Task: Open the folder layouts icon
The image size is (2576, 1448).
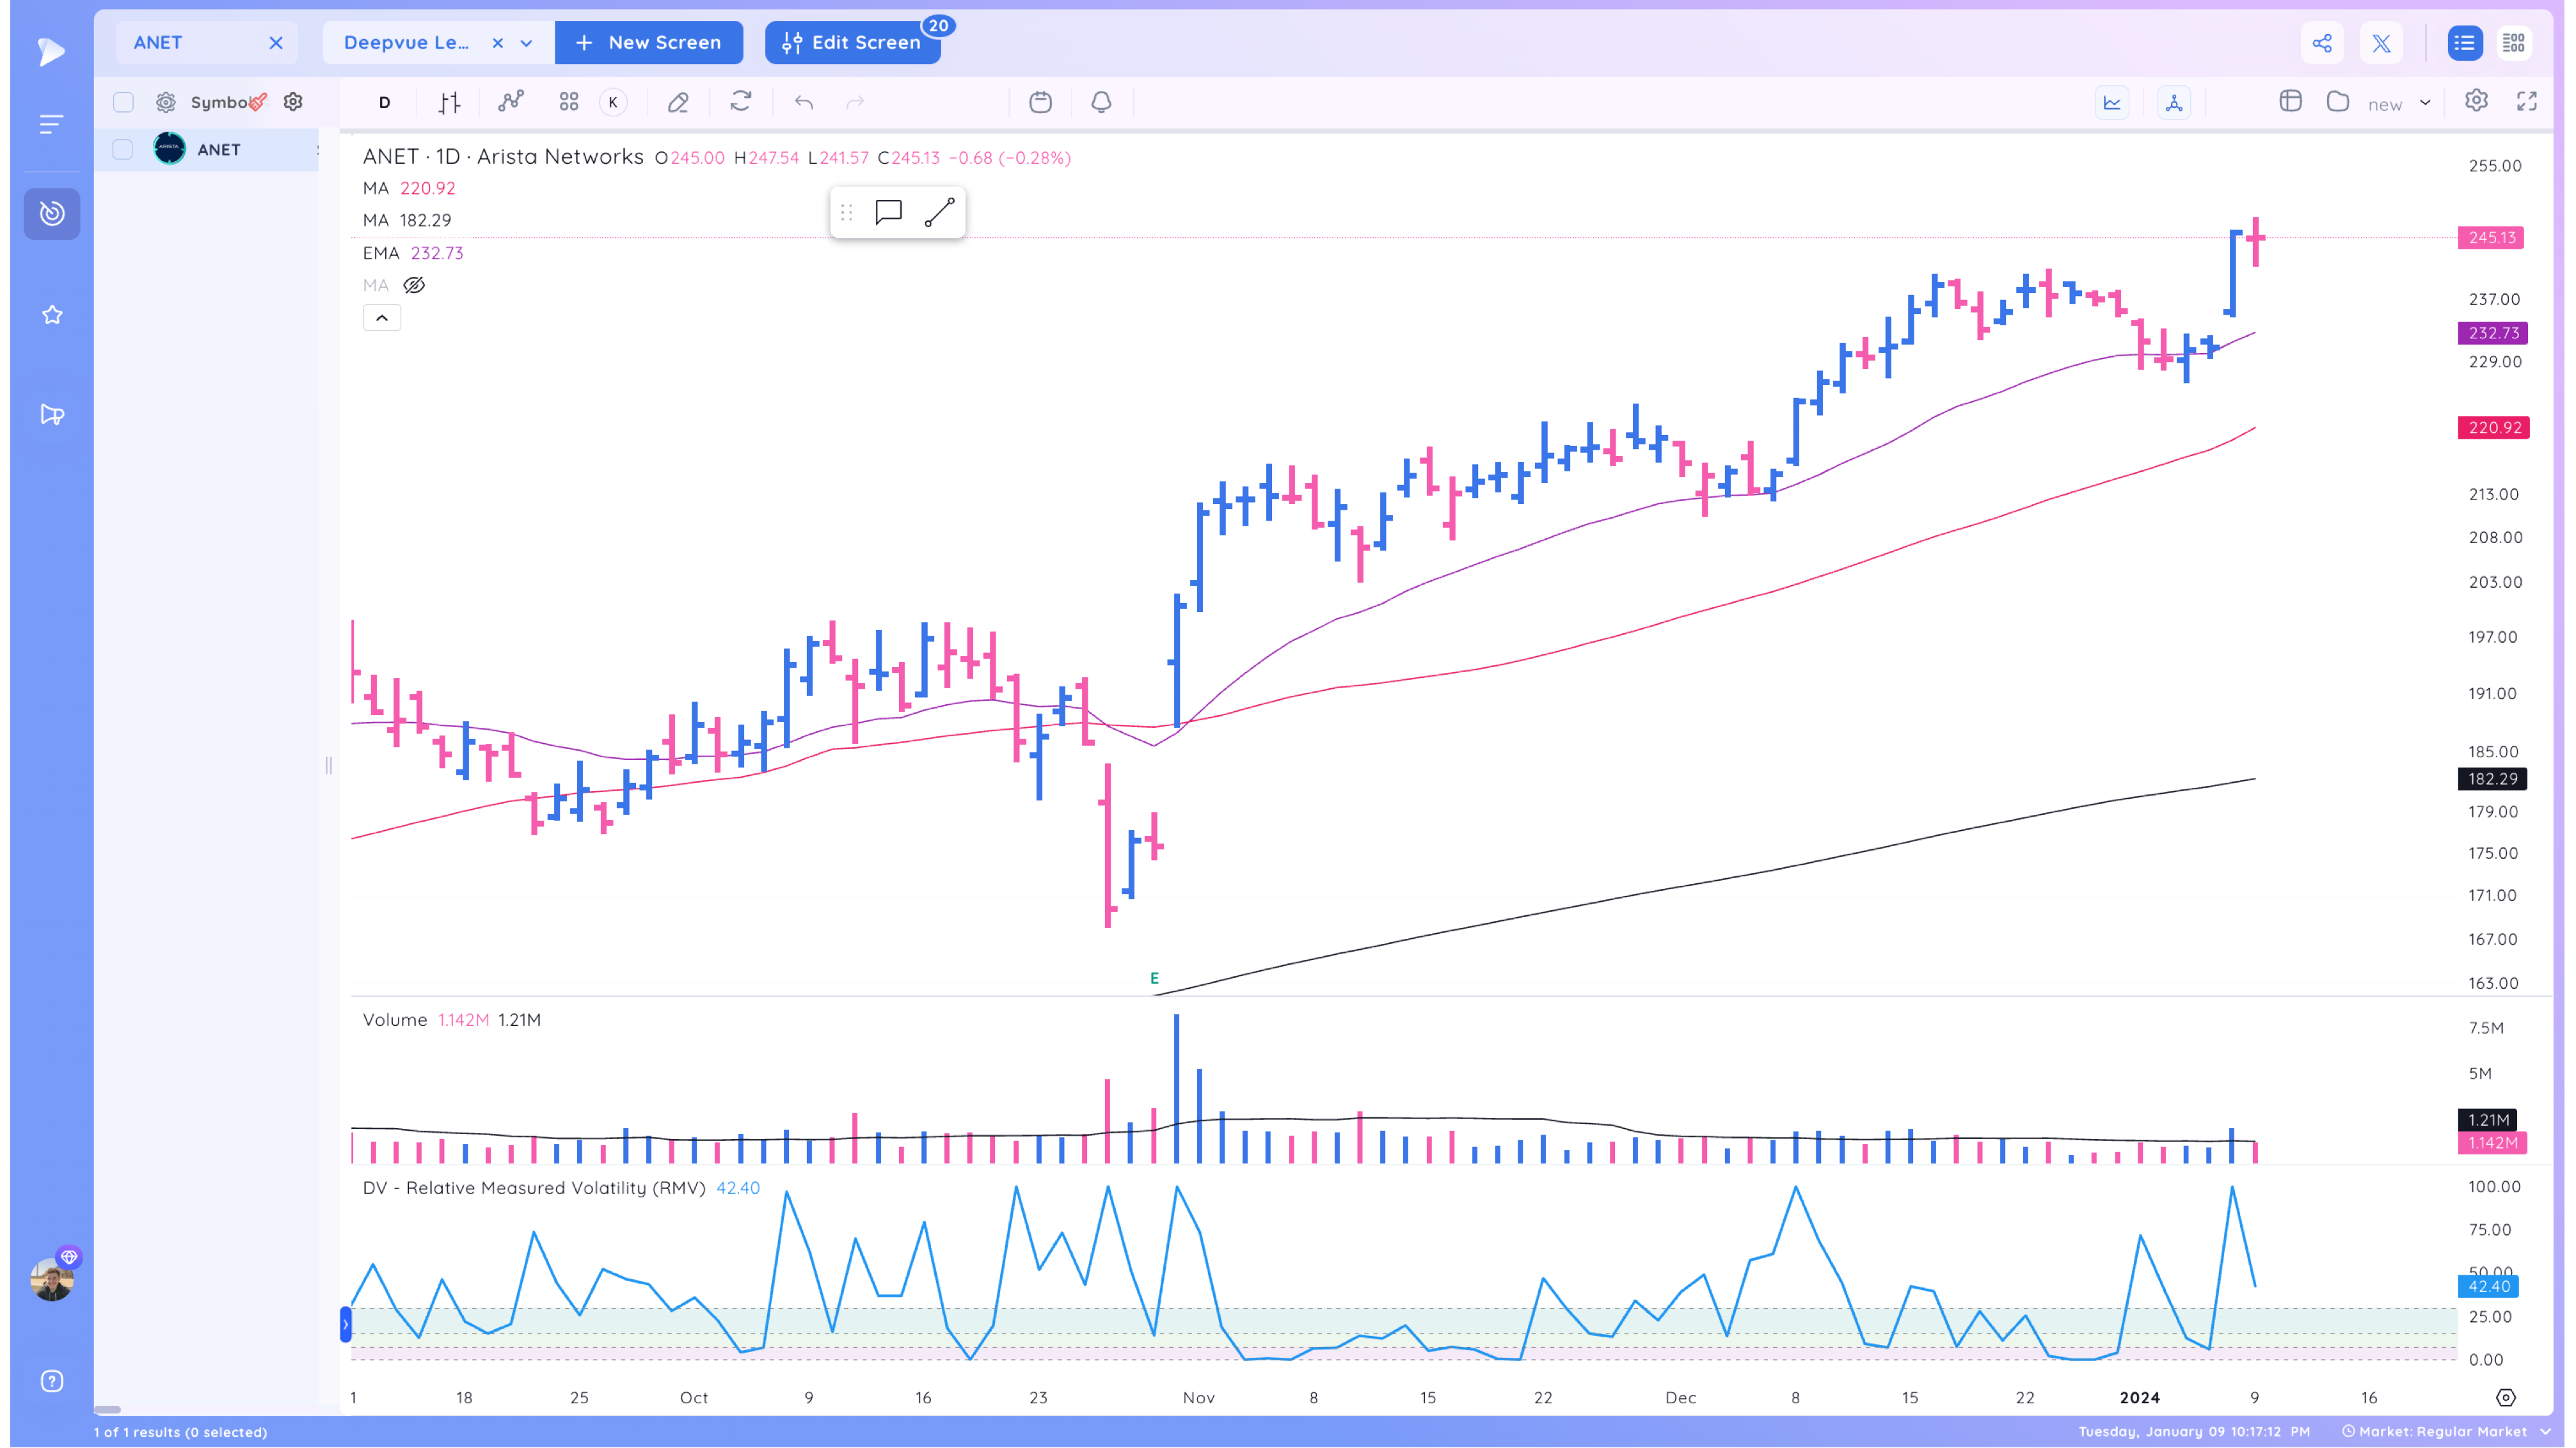Action: (2338, 101)
